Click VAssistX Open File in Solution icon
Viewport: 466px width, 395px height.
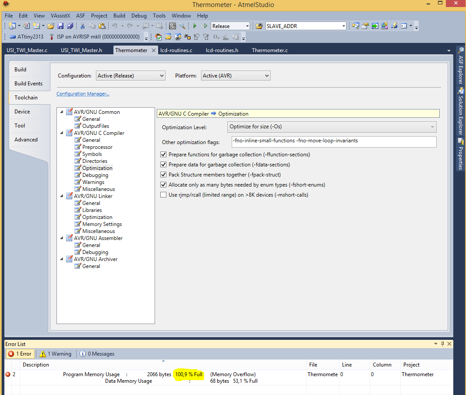(168, 37)
